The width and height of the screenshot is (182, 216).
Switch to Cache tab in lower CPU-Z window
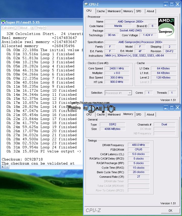[101, 114]
